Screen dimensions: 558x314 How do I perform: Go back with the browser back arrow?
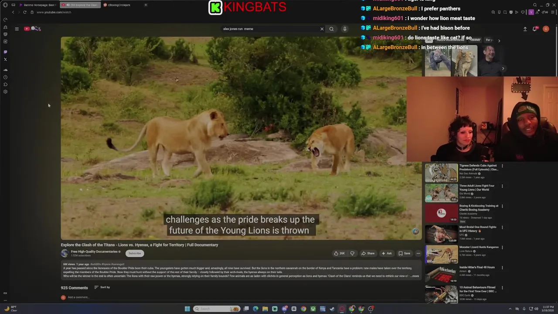[13, 12]
